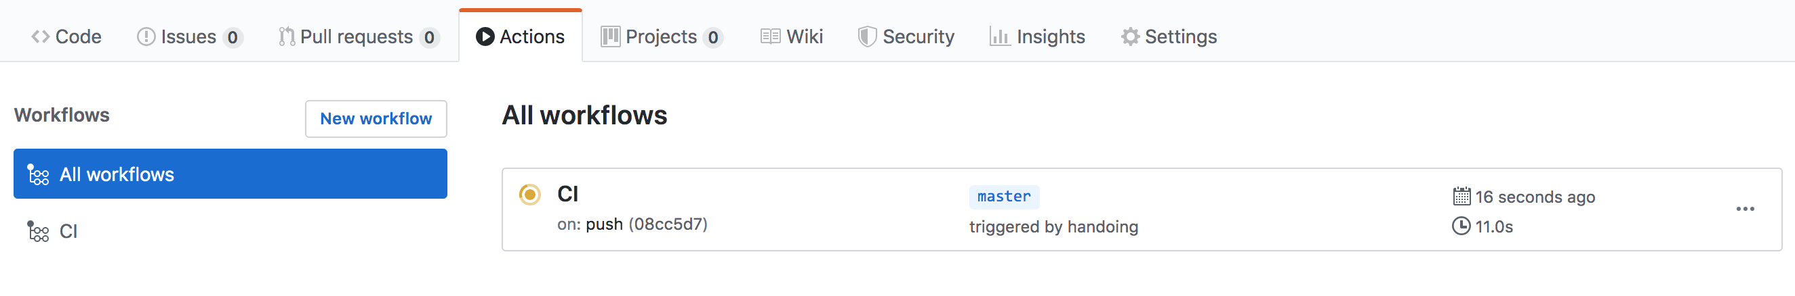Viewport: 1795px width, 296px height.
Task: Click the Actions play icon
Action: coord(485,36)
